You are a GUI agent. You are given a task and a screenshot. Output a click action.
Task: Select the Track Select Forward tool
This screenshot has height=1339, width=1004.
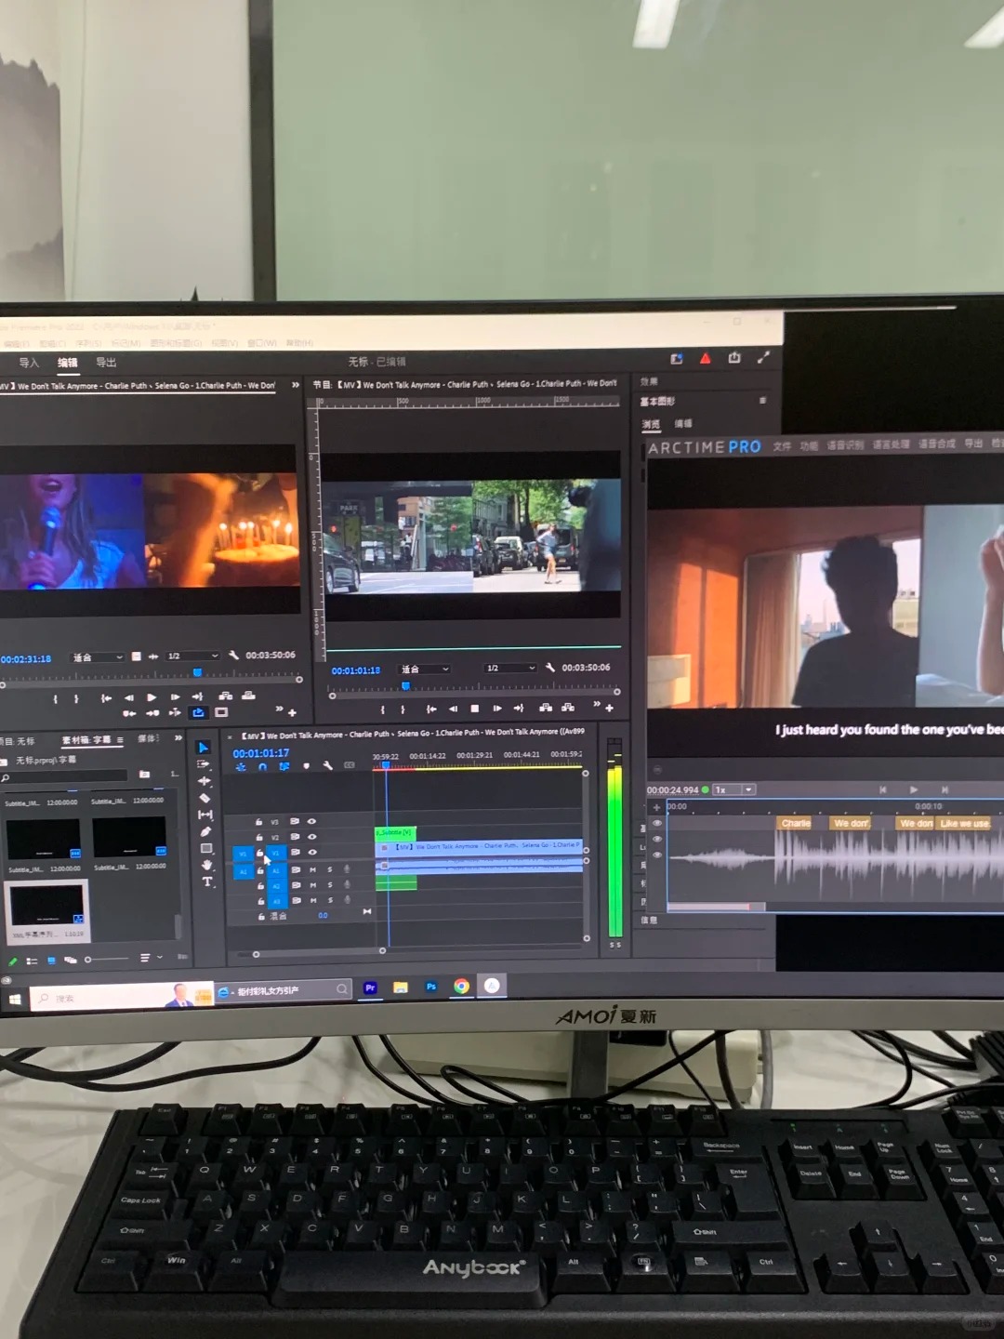(x=204, y=764)
